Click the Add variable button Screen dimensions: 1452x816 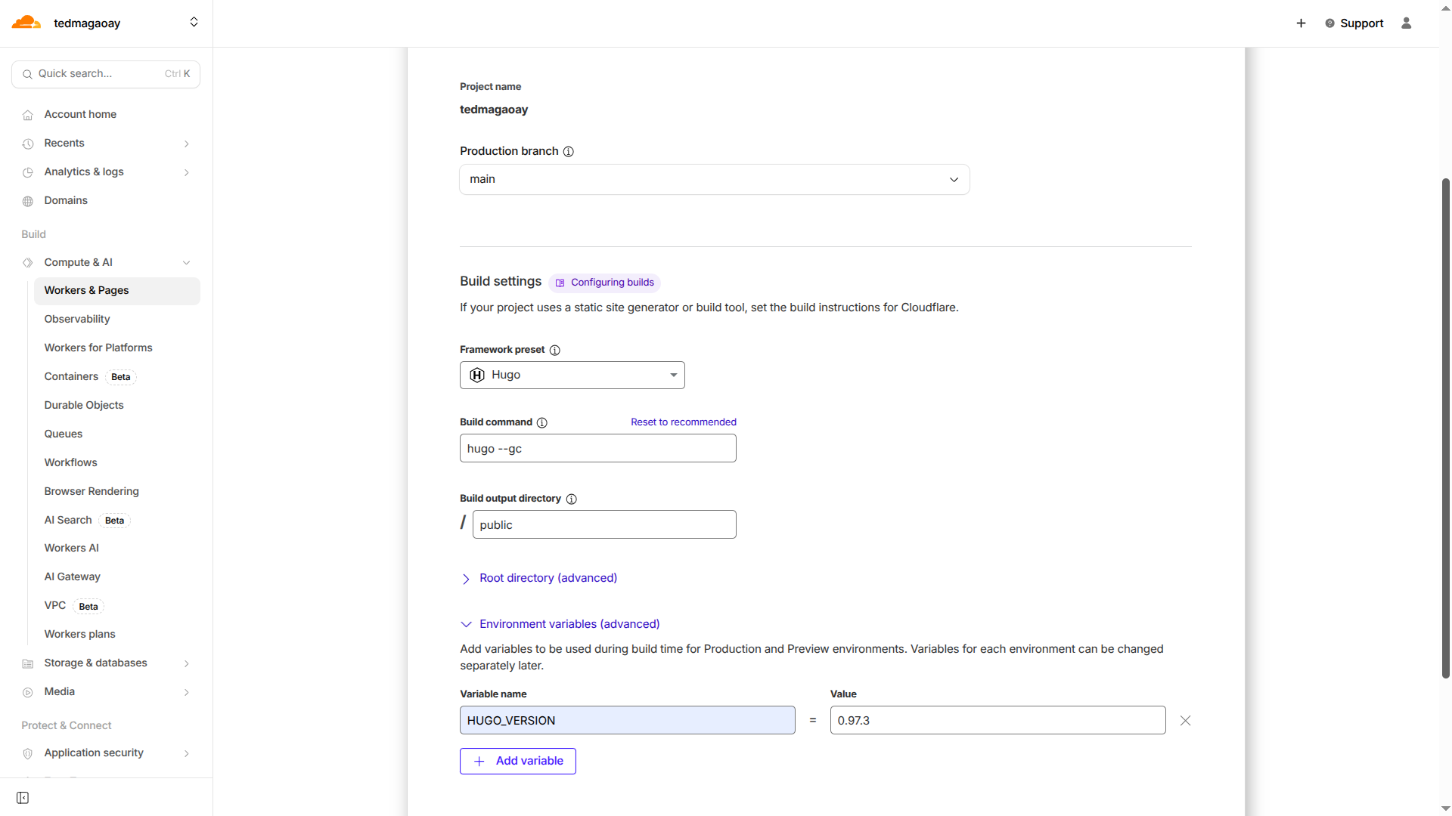coord(517,761)
